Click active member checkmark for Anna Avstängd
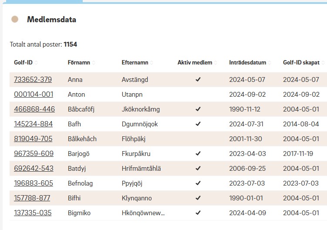327x230 pixels. click(198, 80)
